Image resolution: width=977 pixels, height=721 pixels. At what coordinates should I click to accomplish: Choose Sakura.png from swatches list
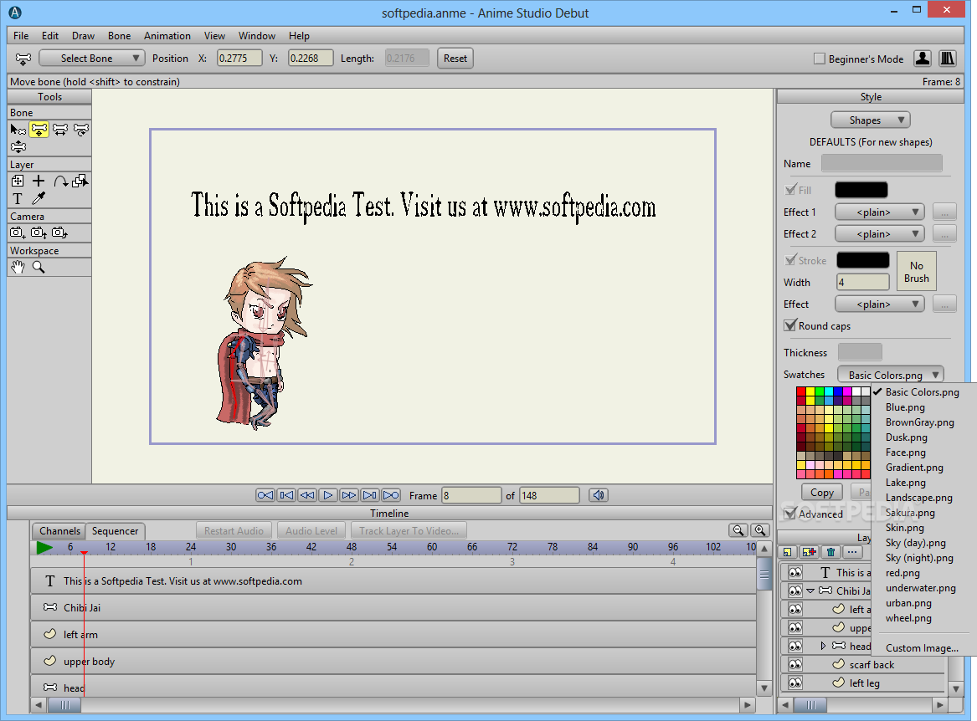tap(910, 513)
